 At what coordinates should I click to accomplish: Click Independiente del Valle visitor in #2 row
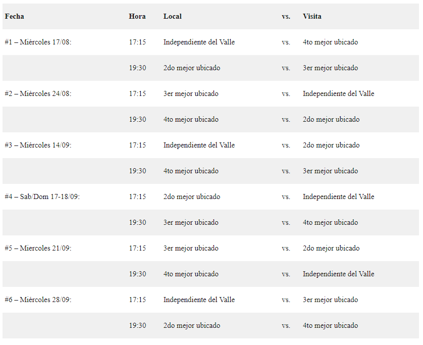click(338, 93)
